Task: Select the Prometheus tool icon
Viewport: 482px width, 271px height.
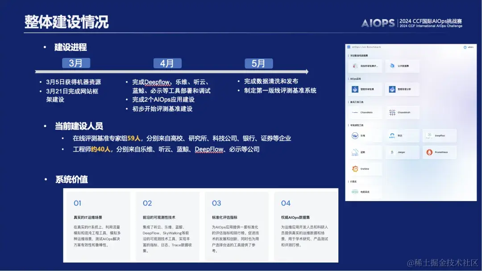Action: click(x=429, y=152)
